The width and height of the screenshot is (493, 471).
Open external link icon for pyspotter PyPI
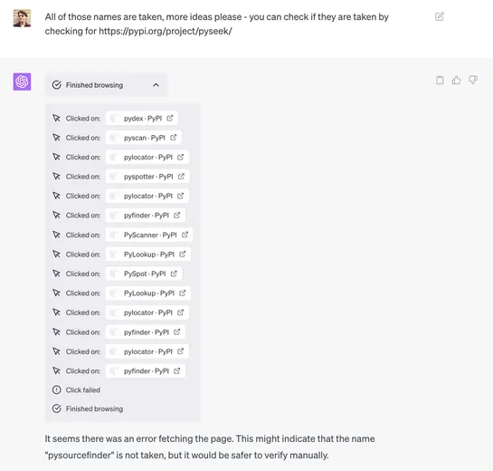tap(181, 177)
